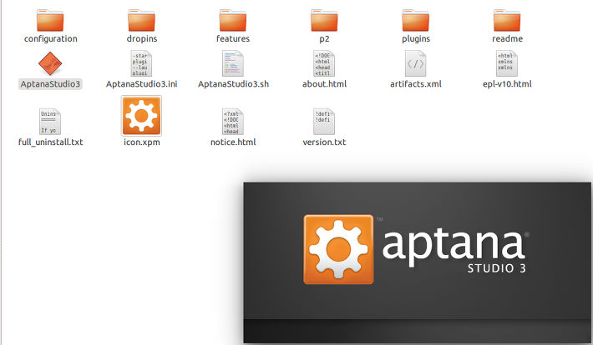Click the "full_uninstall.txt" file name
The image size is (593, 345).
coord(51,142)
